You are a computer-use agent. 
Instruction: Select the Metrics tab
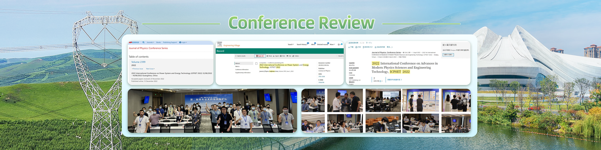[238, 67]
